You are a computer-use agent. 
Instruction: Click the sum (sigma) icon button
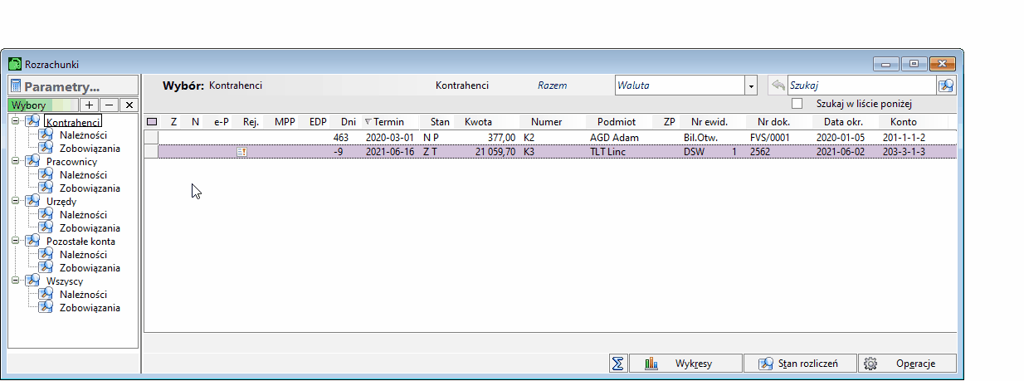point(617,364)
